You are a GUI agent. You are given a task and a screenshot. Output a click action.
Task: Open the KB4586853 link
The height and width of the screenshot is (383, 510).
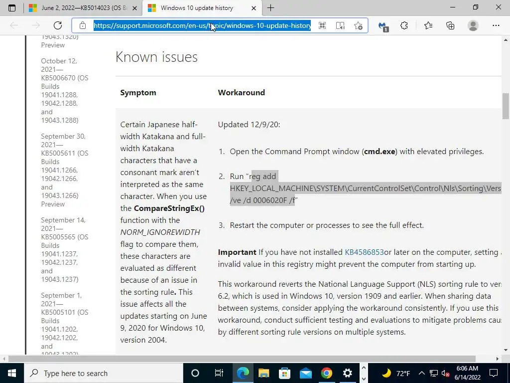(x=364, y=252)
